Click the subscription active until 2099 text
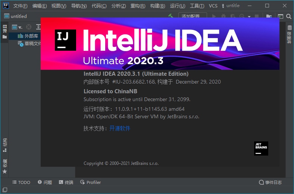Screen dimensions: 294x194 click(x=137, y=99)
